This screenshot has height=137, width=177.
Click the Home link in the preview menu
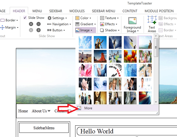click(x=23, y=111)
